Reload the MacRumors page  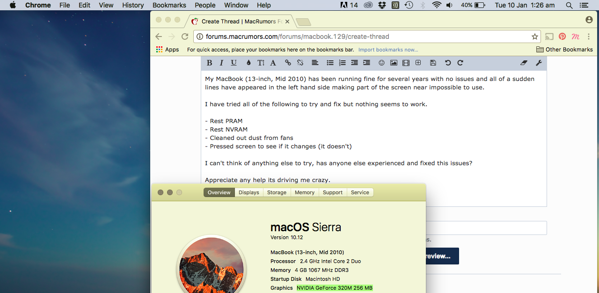tap(185, 37)
